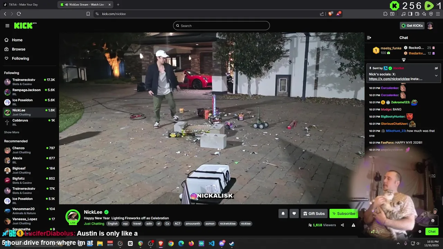
Task: Open Steam from the taskbar
Action: pos(232,243)
